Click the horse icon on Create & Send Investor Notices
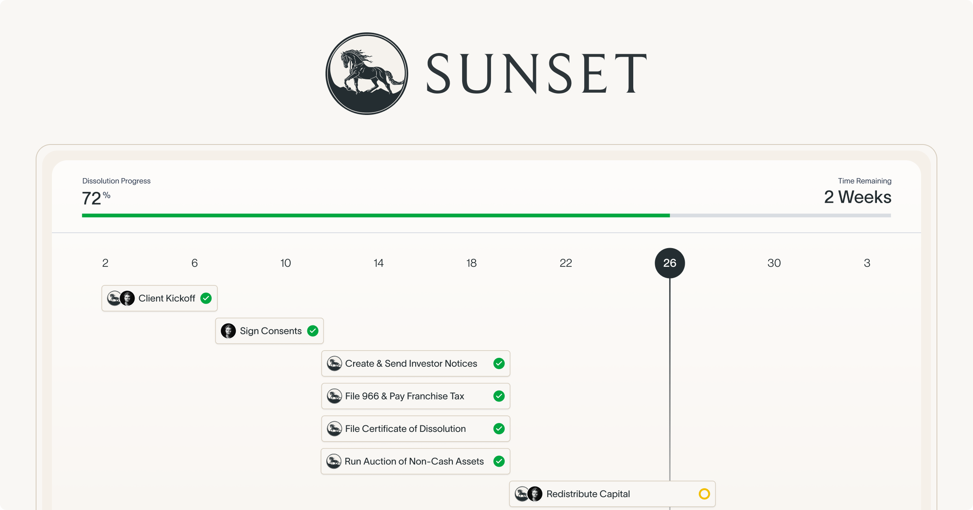 pos(335,363)
